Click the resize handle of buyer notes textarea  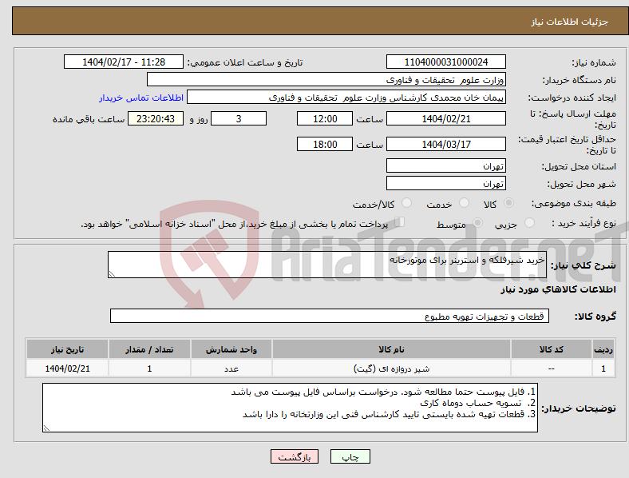pos(46,428)
